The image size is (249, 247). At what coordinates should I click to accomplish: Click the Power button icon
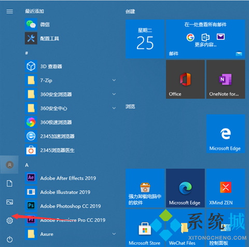click(10, 239)
